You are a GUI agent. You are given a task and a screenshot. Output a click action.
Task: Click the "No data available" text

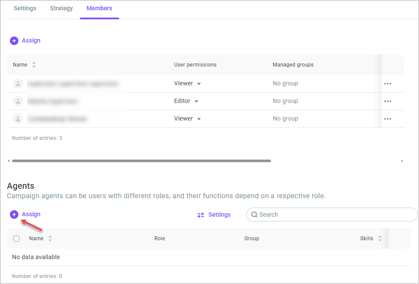36,257
